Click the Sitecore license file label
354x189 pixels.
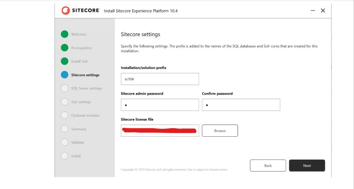click(x=137, y=119)
